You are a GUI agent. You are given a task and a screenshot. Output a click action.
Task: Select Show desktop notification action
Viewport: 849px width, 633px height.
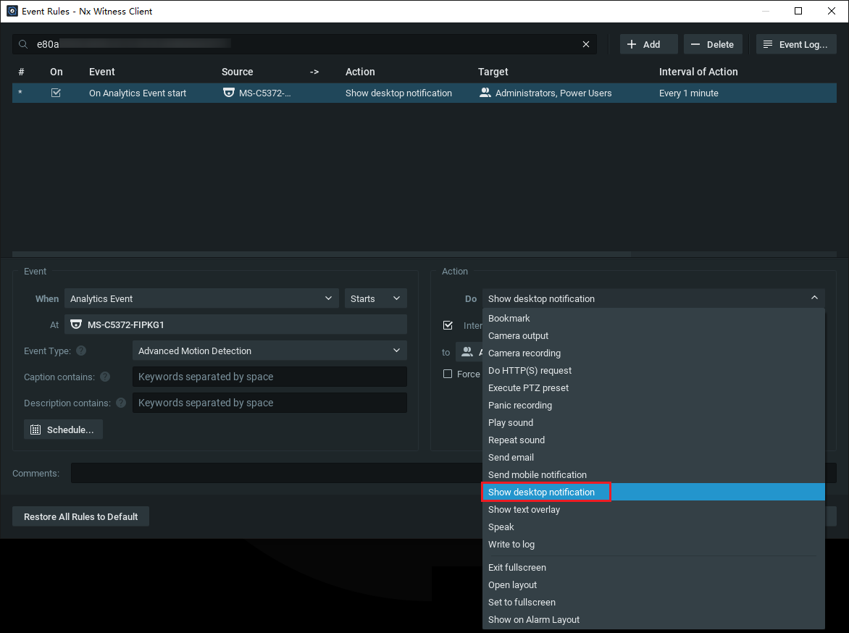[x=653, y=492]
